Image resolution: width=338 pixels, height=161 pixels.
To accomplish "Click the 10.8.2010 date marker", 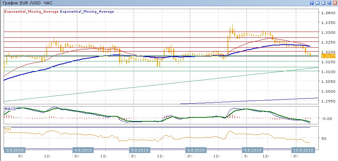I will click(x=303, y=150).
